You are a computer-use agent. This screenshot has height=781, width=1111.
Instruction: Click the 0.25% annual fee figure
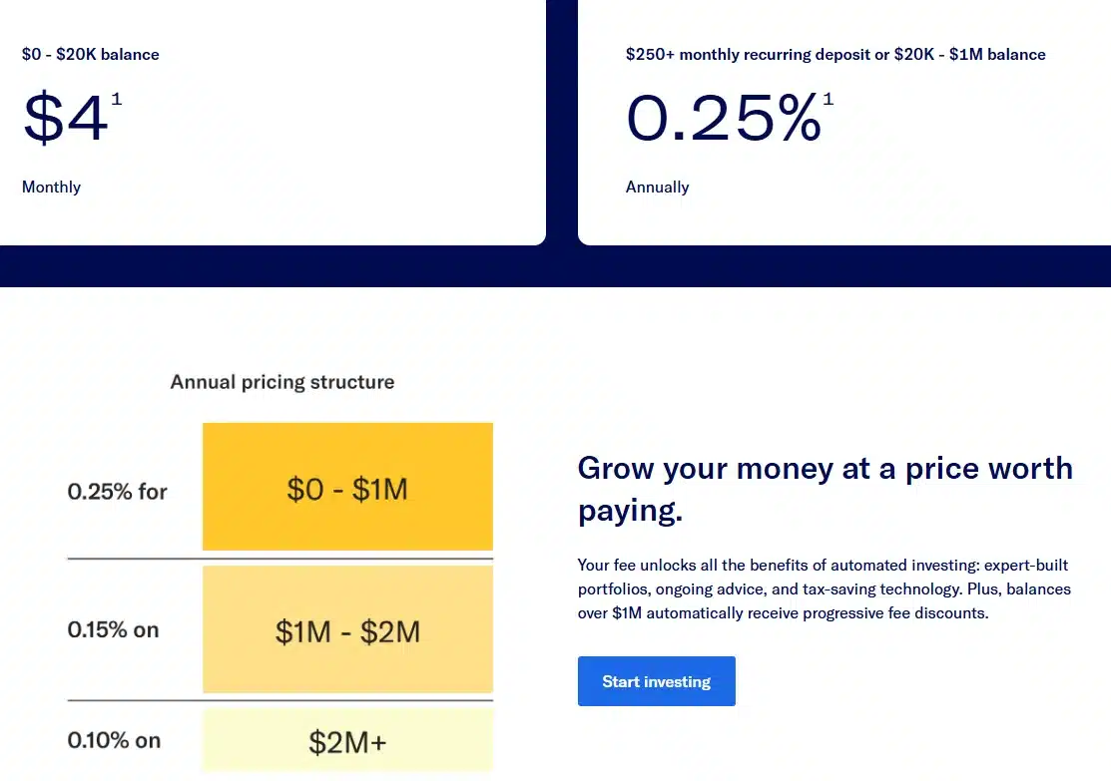pos(722,118)
